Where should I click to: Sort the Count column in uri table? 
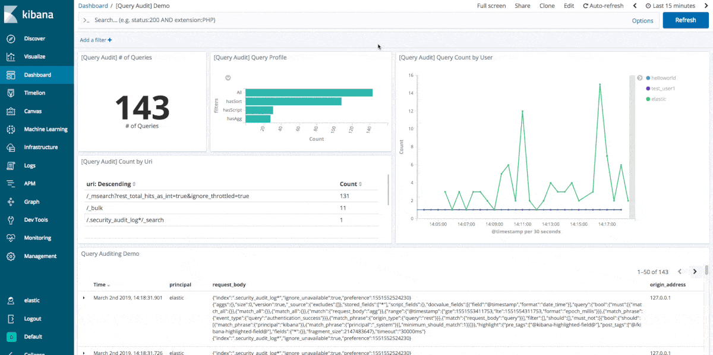click(351, 184)
